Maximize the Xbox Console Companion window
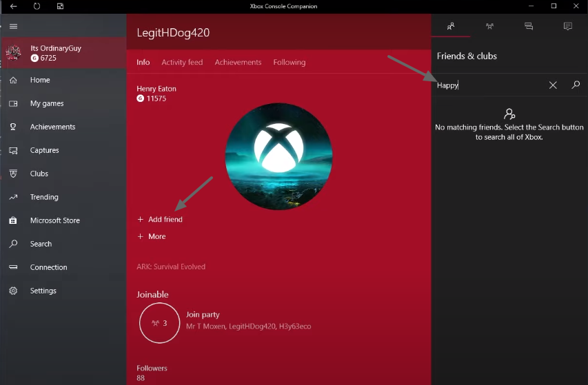Image resolution: width=588 pixels, height=385 pixels. [554, 6]
